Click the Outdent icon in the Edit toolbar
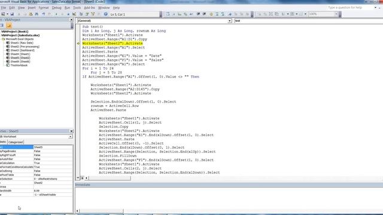The image size is (383, 215). pos(204,14)
